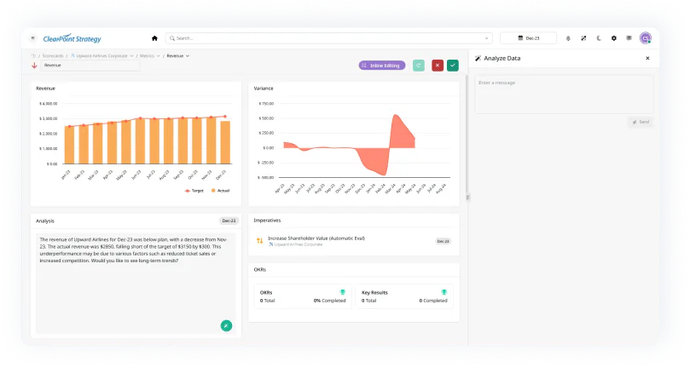The image size is (690, 367).
Task: Click the green pencil edit button in Analysis
Action: (x=226, y=325)
